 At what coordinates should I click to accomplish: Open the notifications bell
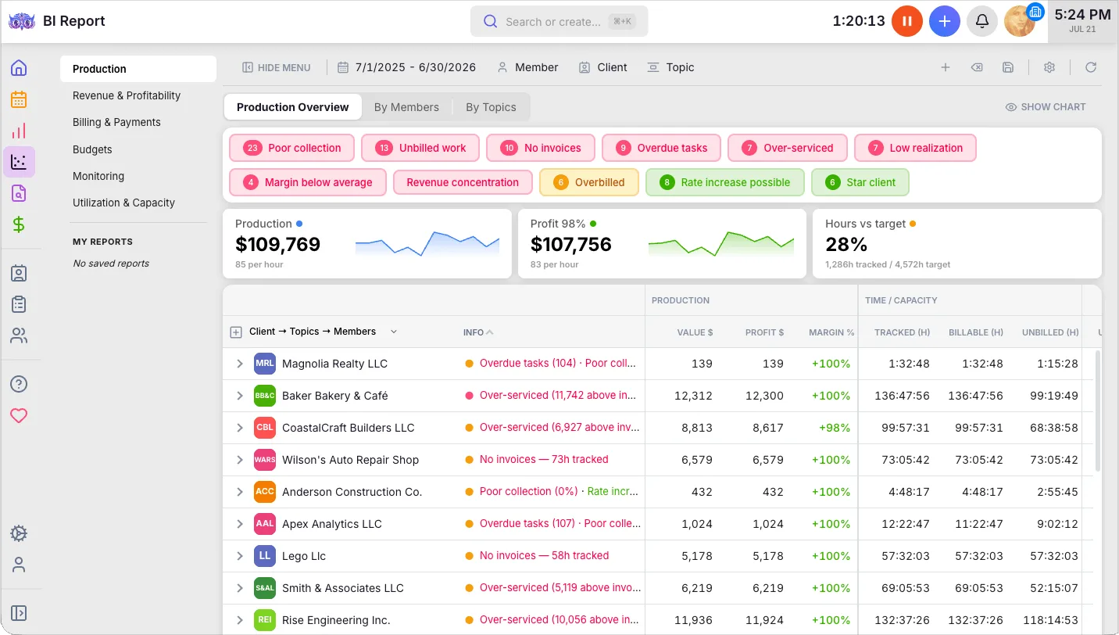[x=982, y=21]
